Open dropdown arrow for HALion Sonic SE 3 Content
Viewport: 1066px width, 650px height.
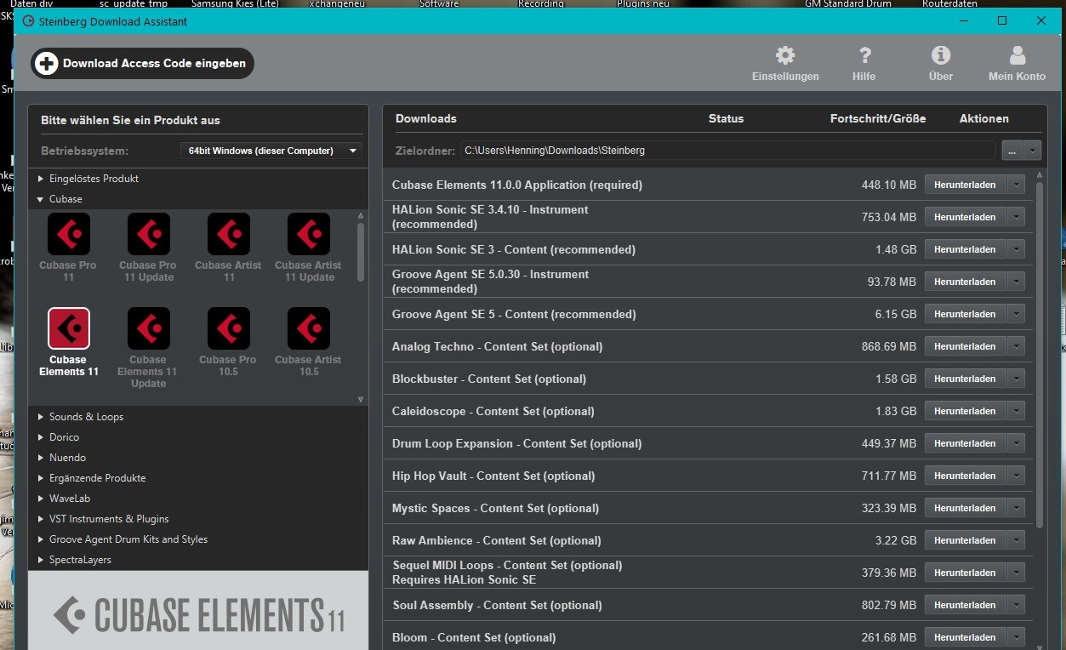coord(1016,249)
